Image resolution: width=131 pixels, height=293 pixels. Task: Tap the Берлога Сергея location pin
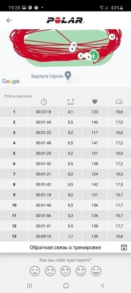pos(68,76)
